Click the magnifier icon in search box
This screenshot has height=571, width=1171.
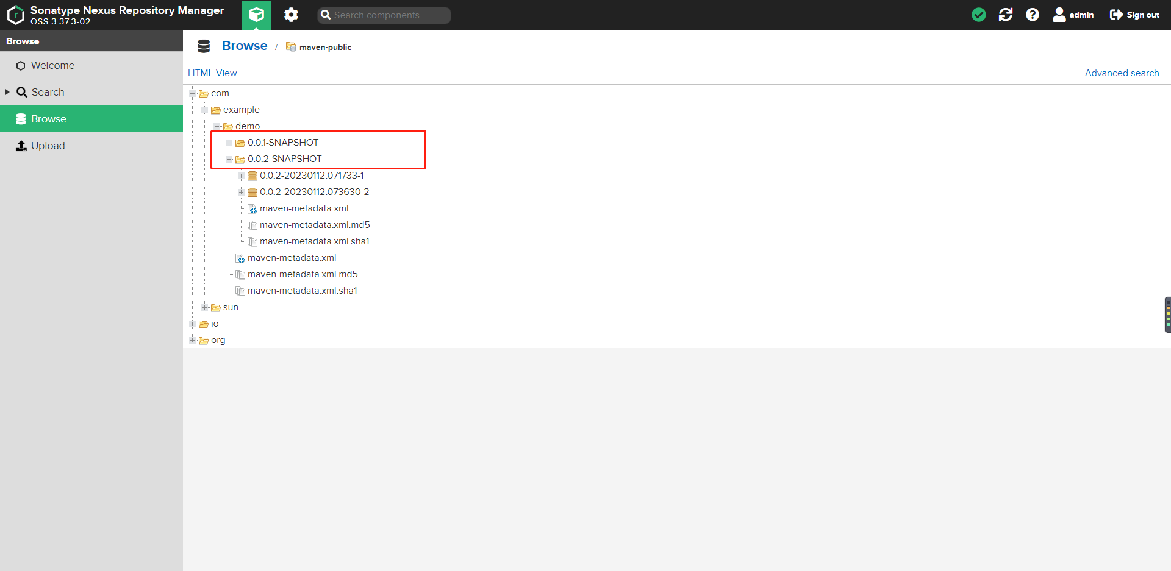point(326,15)
